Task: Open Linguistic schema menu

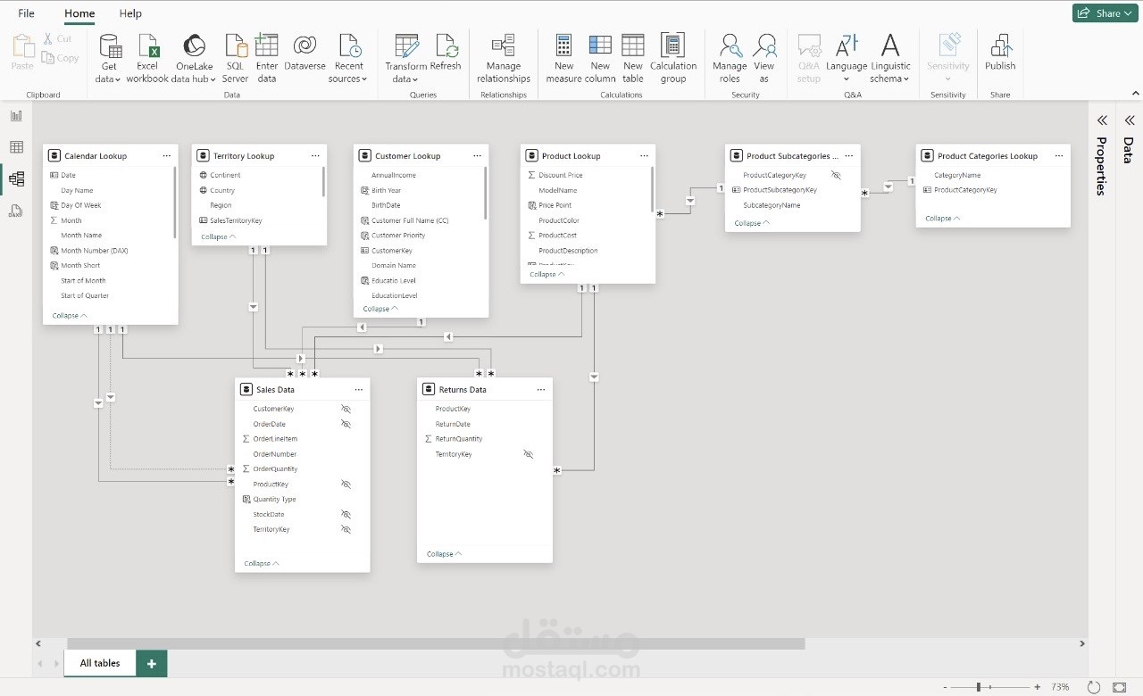Action: (x=890, y=59)
